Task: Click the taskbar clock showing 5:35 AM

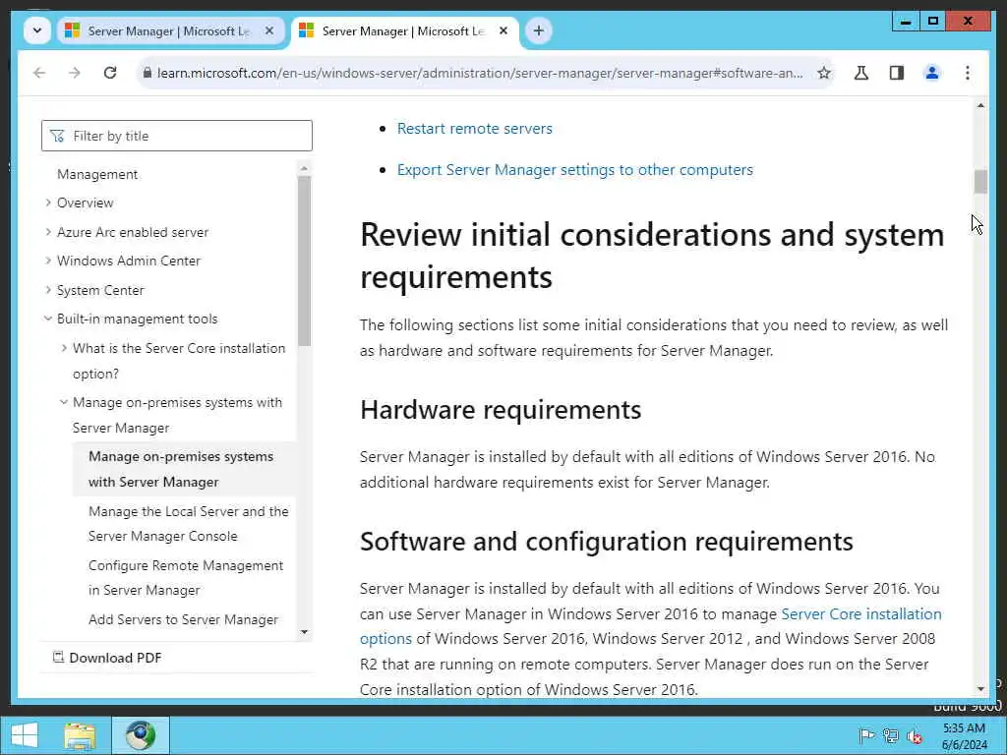Action: pyautogui.click(x=964, y=736)
